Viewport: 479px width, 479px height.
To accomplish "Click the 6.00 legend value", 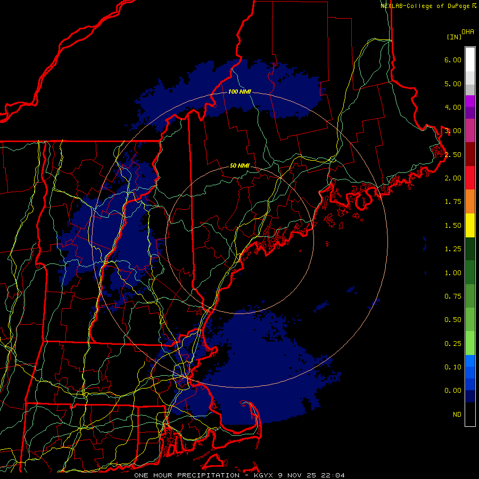I will tap(453, 60).
